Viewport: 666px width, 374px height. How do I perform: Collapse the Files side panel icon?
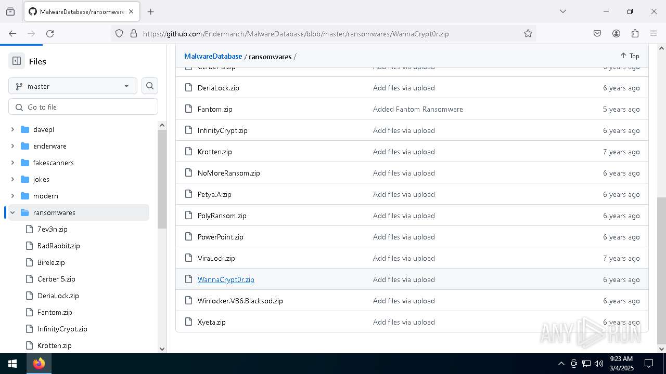[x=17, y=61]
